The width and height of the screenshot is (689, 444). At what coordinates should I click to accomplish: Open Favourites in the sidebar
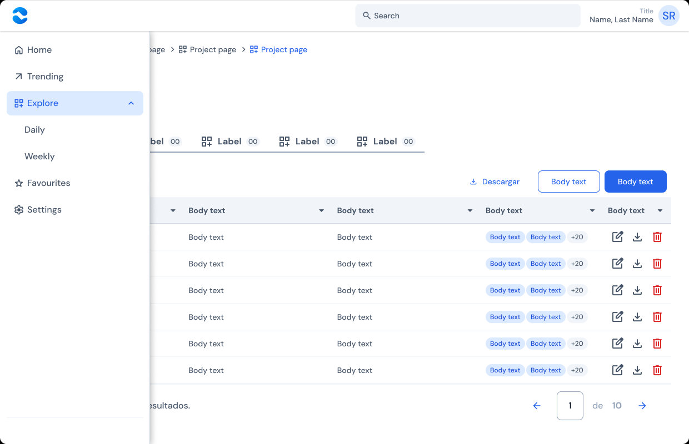(75, 183)
